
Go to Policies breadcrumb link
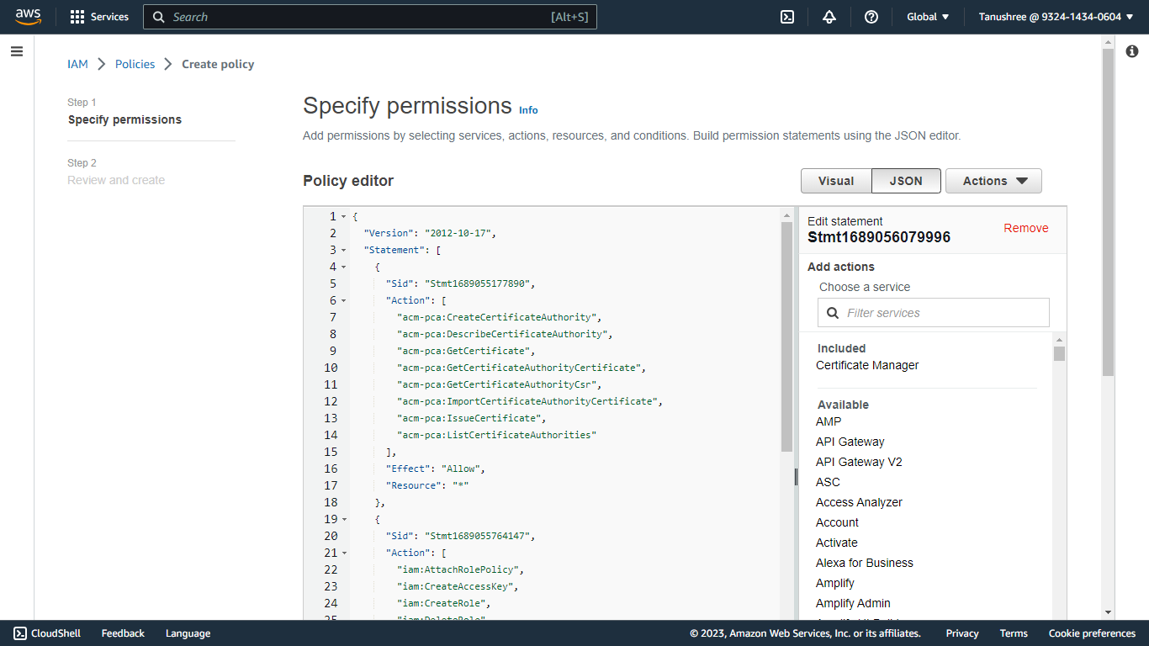click(x=135, y=64)
